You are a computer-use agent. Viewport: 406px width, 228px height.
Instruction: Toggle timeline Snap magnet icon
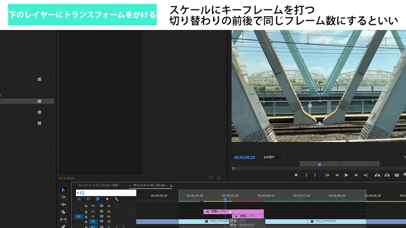point(88,199)
